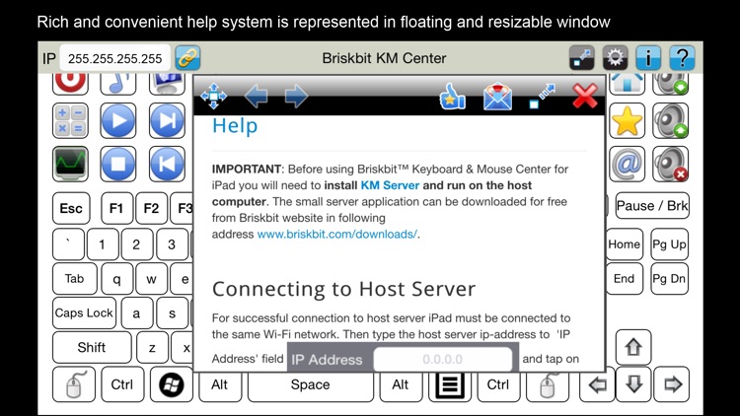The width and height of the screenshot is (740, 416).
Task: Tap the letter z key
Action: coord(152,347)
